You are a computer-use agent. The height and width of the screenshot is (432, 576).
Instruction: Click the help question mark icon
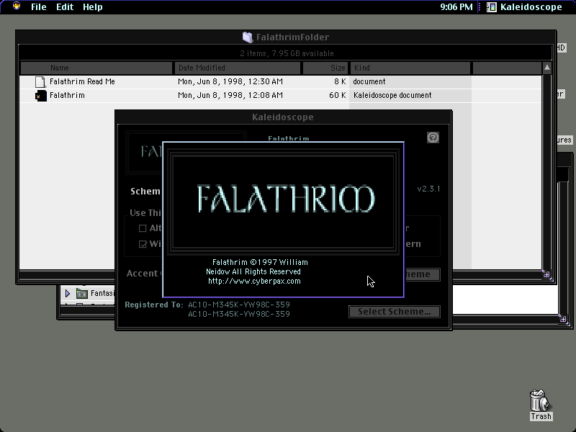click(433, 138)
